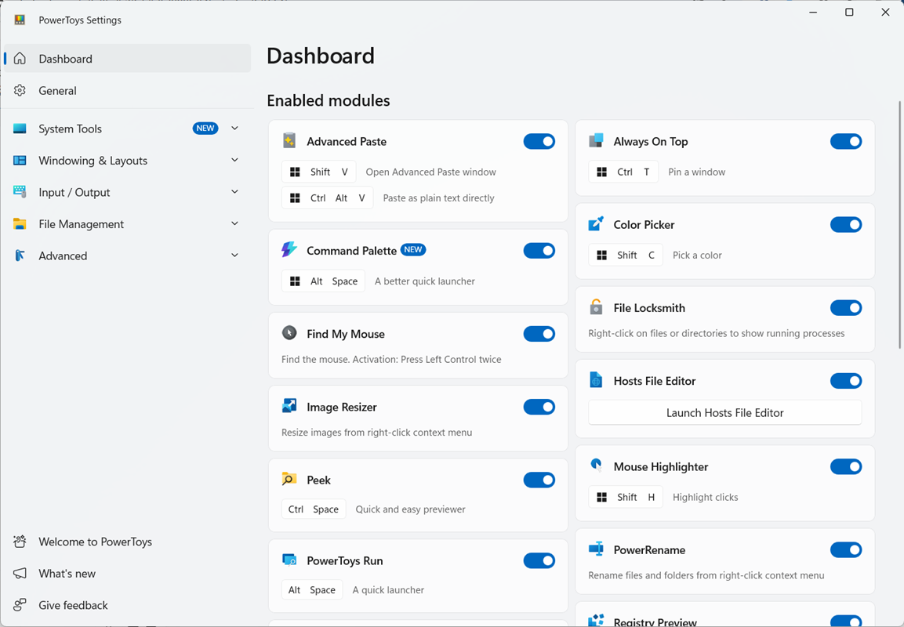The height and width of the screenshot is (627, 904).
Task: Click Launch Hosts File Editor button
Action: (x=724, y=412)
